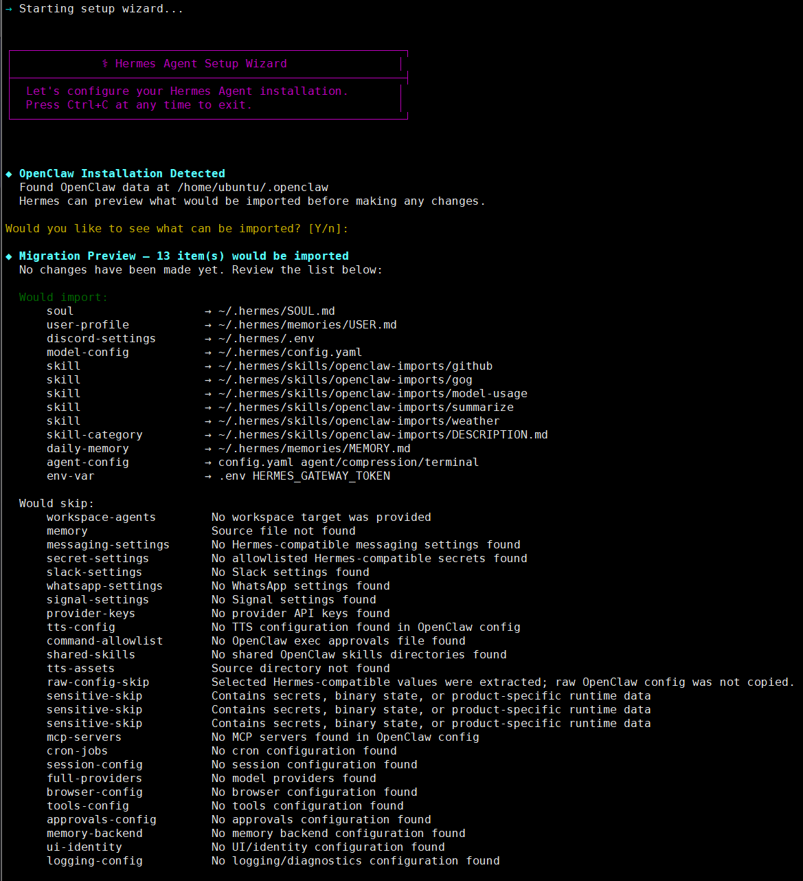
Task: Click the skill path ending in 'github'
Action: (356, 366)
